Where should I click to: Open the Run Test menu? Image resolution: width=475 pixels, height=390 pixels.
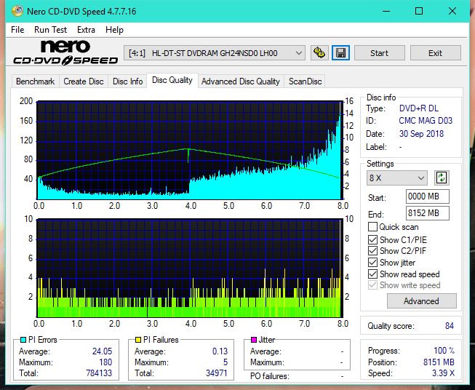[x=50, y=30]
